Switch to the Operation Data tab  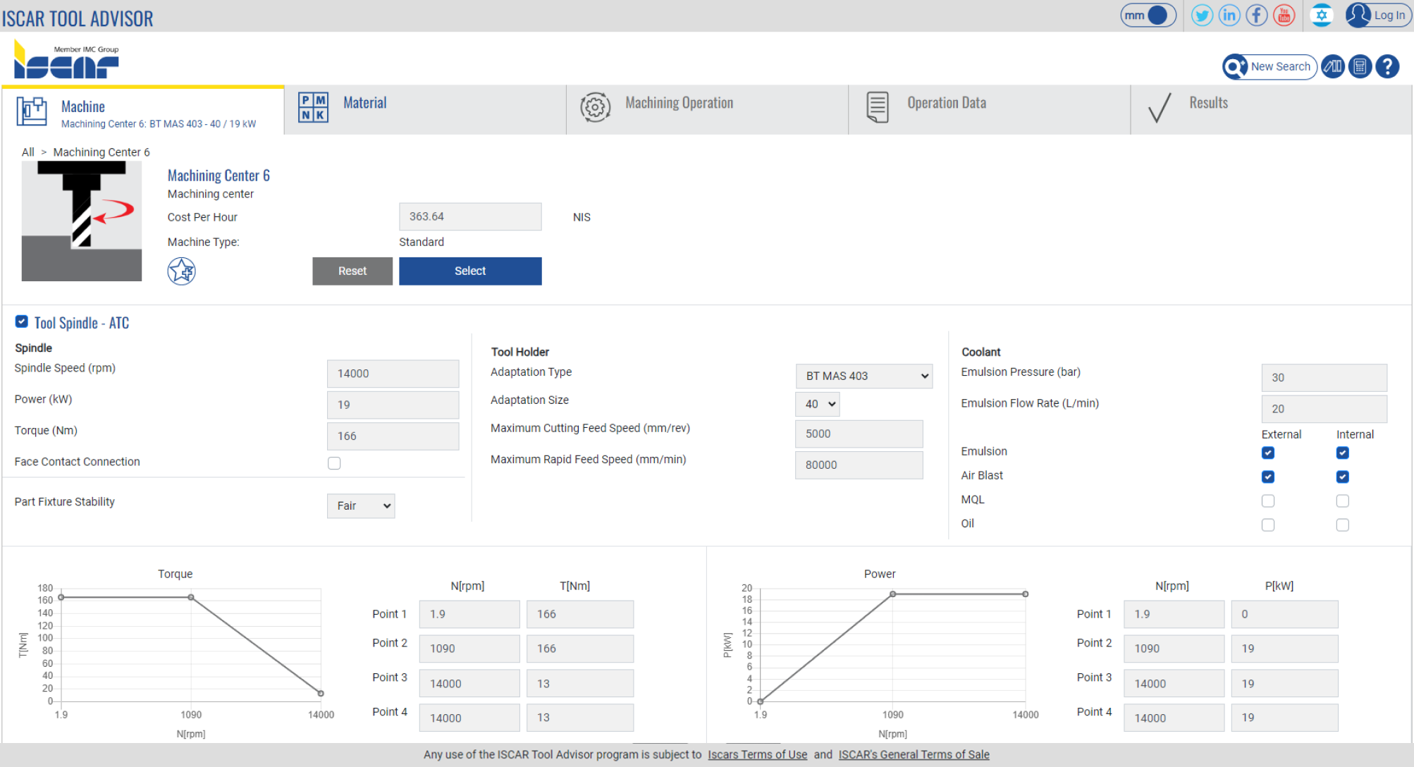coord(989,111)
